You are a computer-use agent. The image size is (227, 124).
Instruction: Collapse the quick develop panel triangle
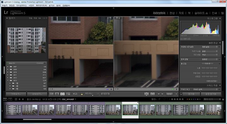tap(220, 43)
